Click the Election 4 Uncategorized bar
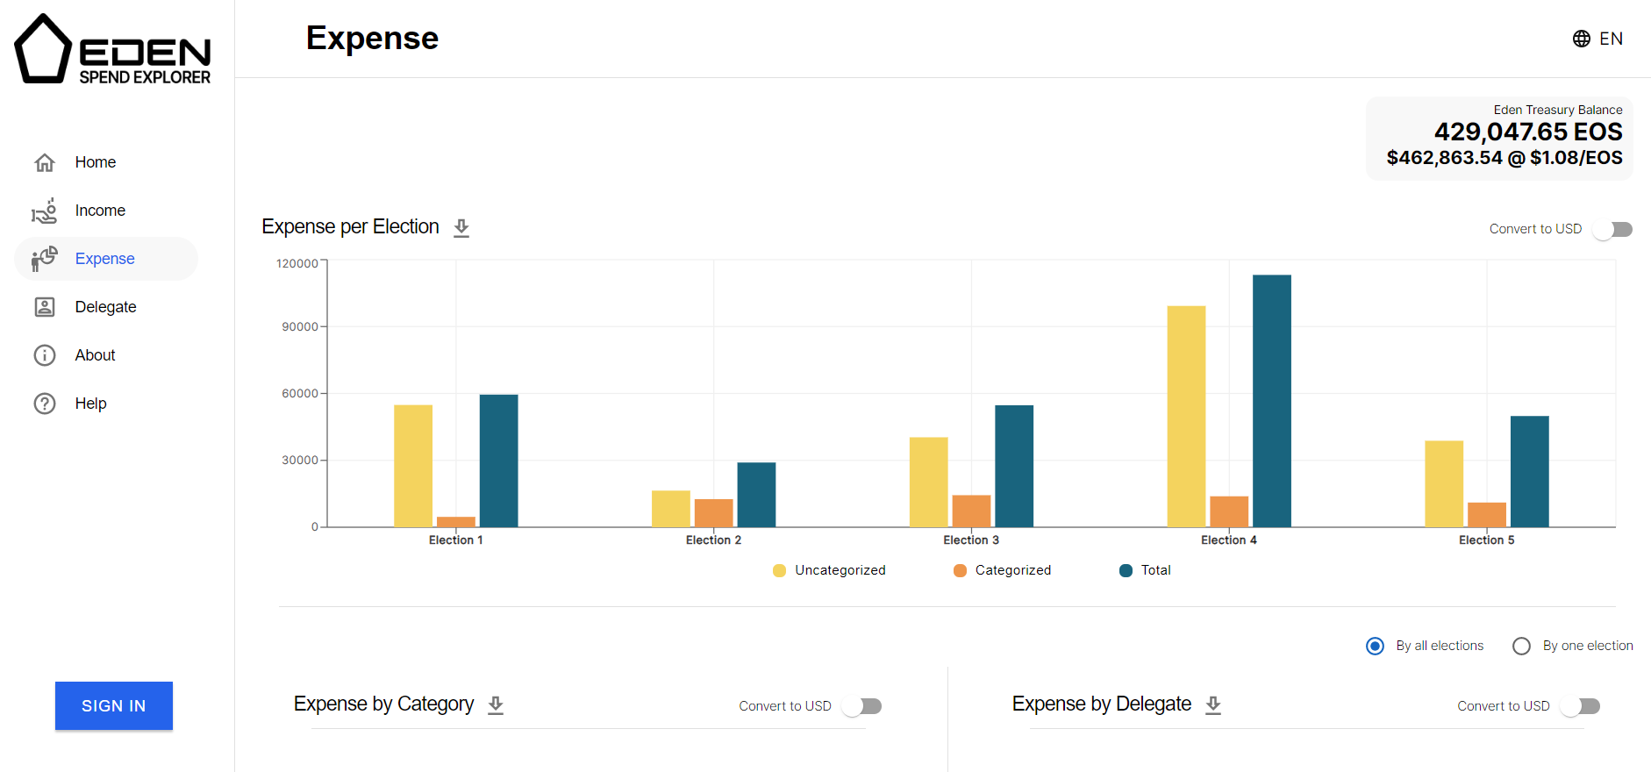The height and width of the screenshot is (772, 1651). pos(1186,417)
